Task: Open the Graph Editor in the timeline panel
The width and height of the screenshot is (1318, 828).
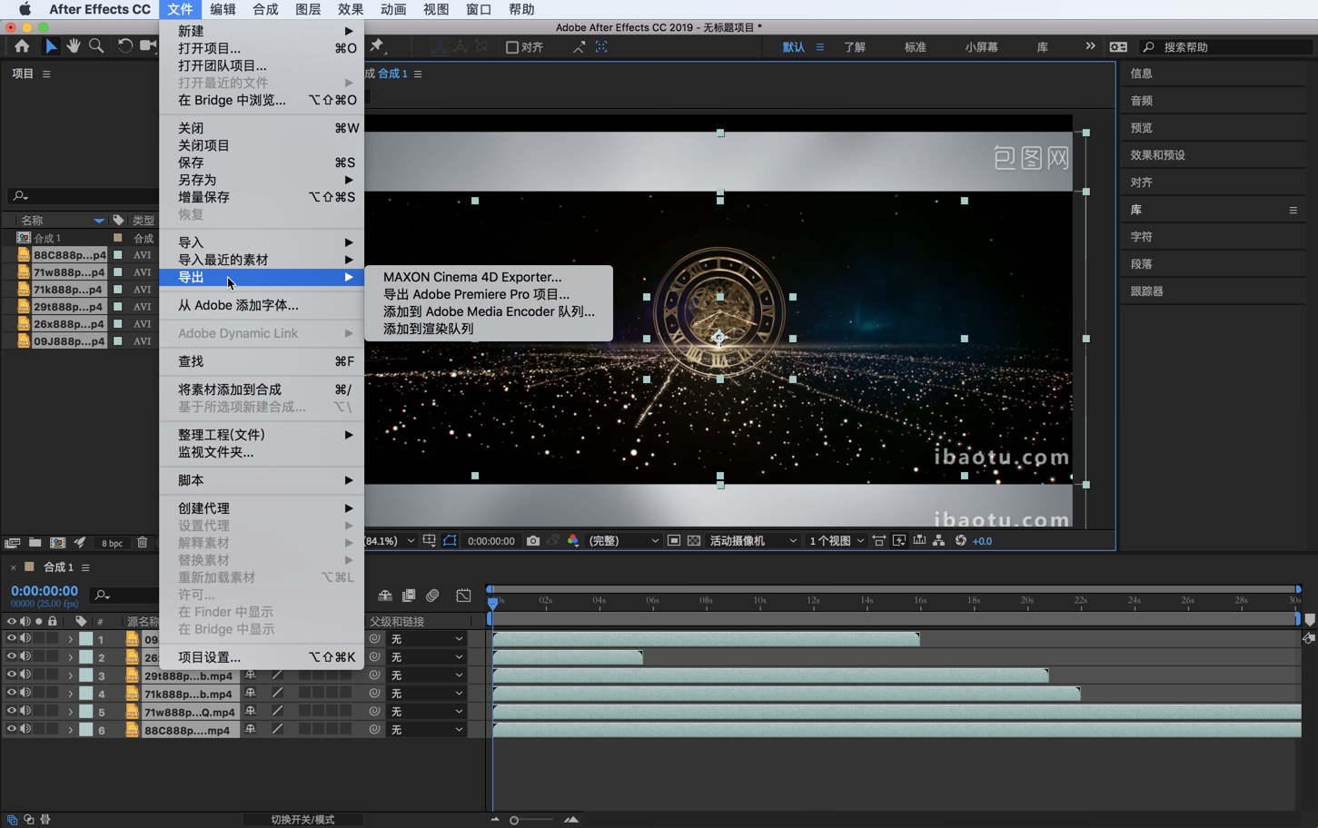Action: click(x=463, y=596)
